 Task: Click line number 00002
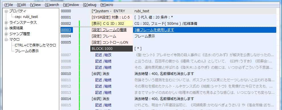click(66, 24)
